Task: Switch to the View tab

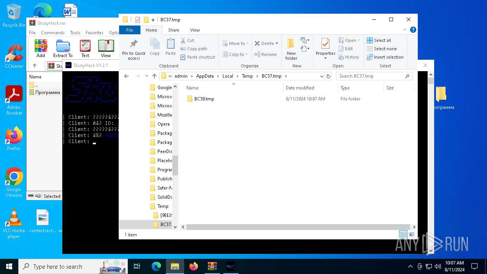Action: pyautogui.click(x=195, y=30)
